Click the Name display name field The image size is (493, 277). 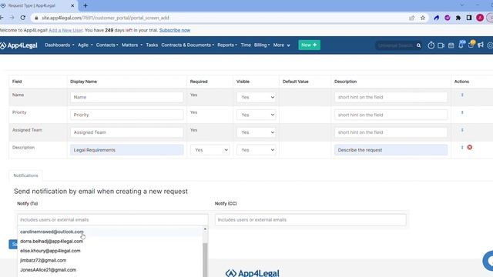126,98
